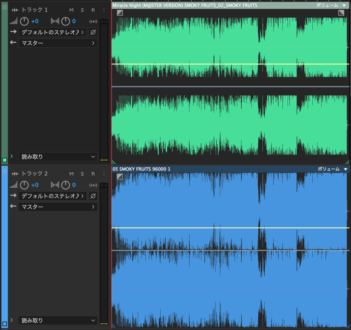Toggle sum to mono icon on Track 1
This screenshot has height=330, width=351.
[x=93, y=22]
